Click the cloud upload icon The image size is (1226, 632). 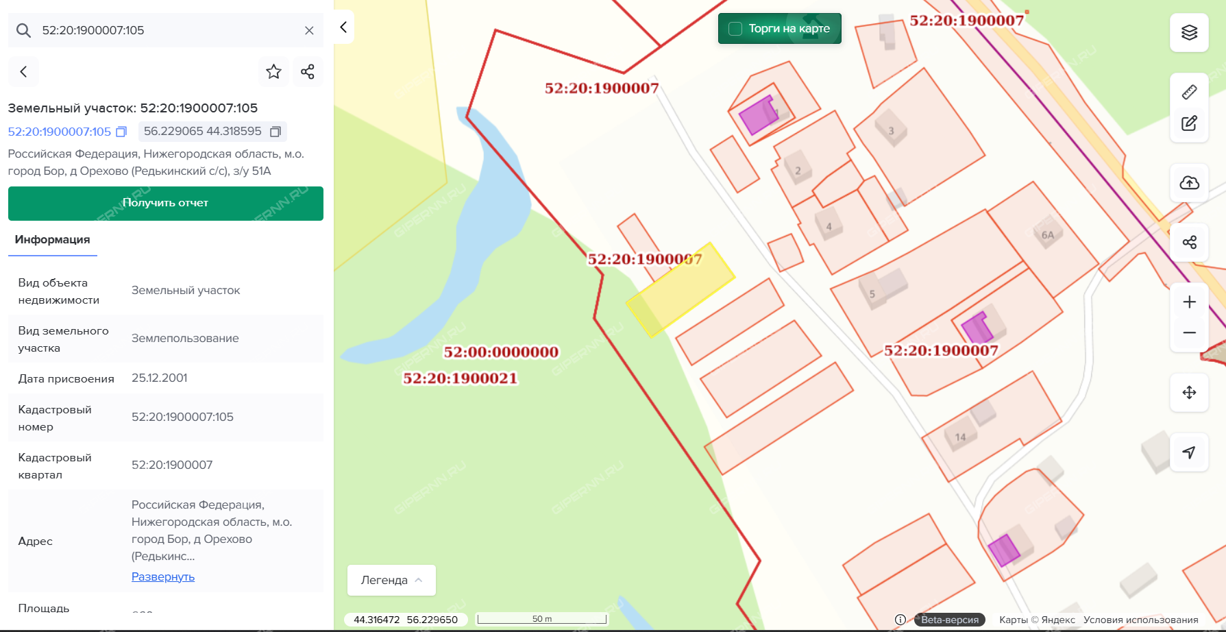point(1189,182)
